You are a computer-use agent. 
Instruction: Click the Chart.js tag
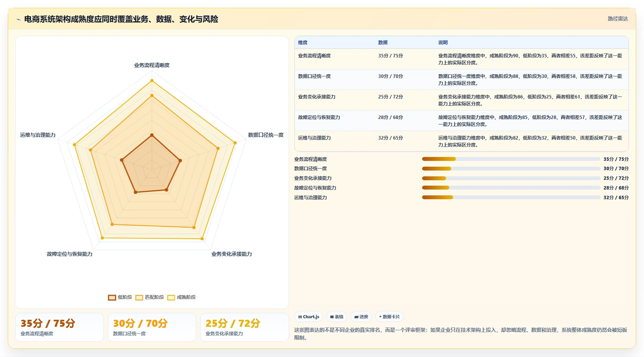pos(309,317)
